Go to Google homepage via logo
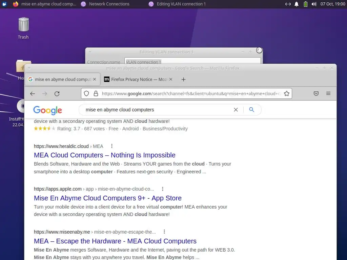Screen dimensions: 347x260 [47, 110]
